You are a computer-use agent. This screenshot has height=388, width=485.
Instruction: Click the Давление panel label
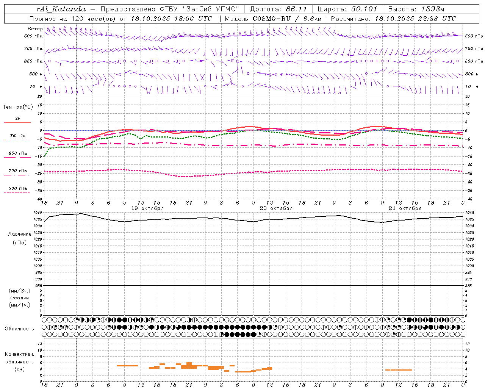tap(20, 234)
